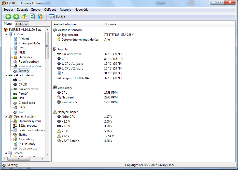Viewport: 238px width, 170px height.
Task: Click the padlock icon of Detekováno vniknutí
Action: click(59, 40)
